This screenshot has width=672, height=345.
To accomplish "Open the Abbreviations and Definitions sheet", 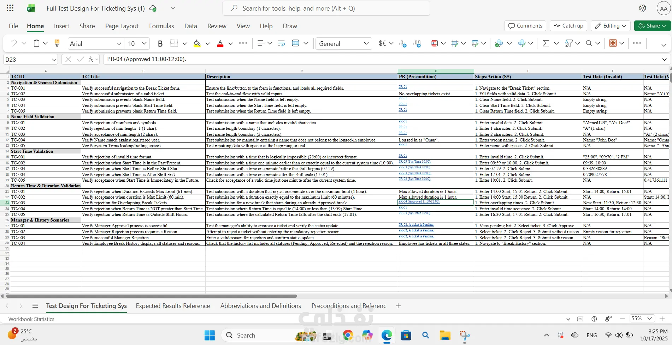I will coord(261,306).
